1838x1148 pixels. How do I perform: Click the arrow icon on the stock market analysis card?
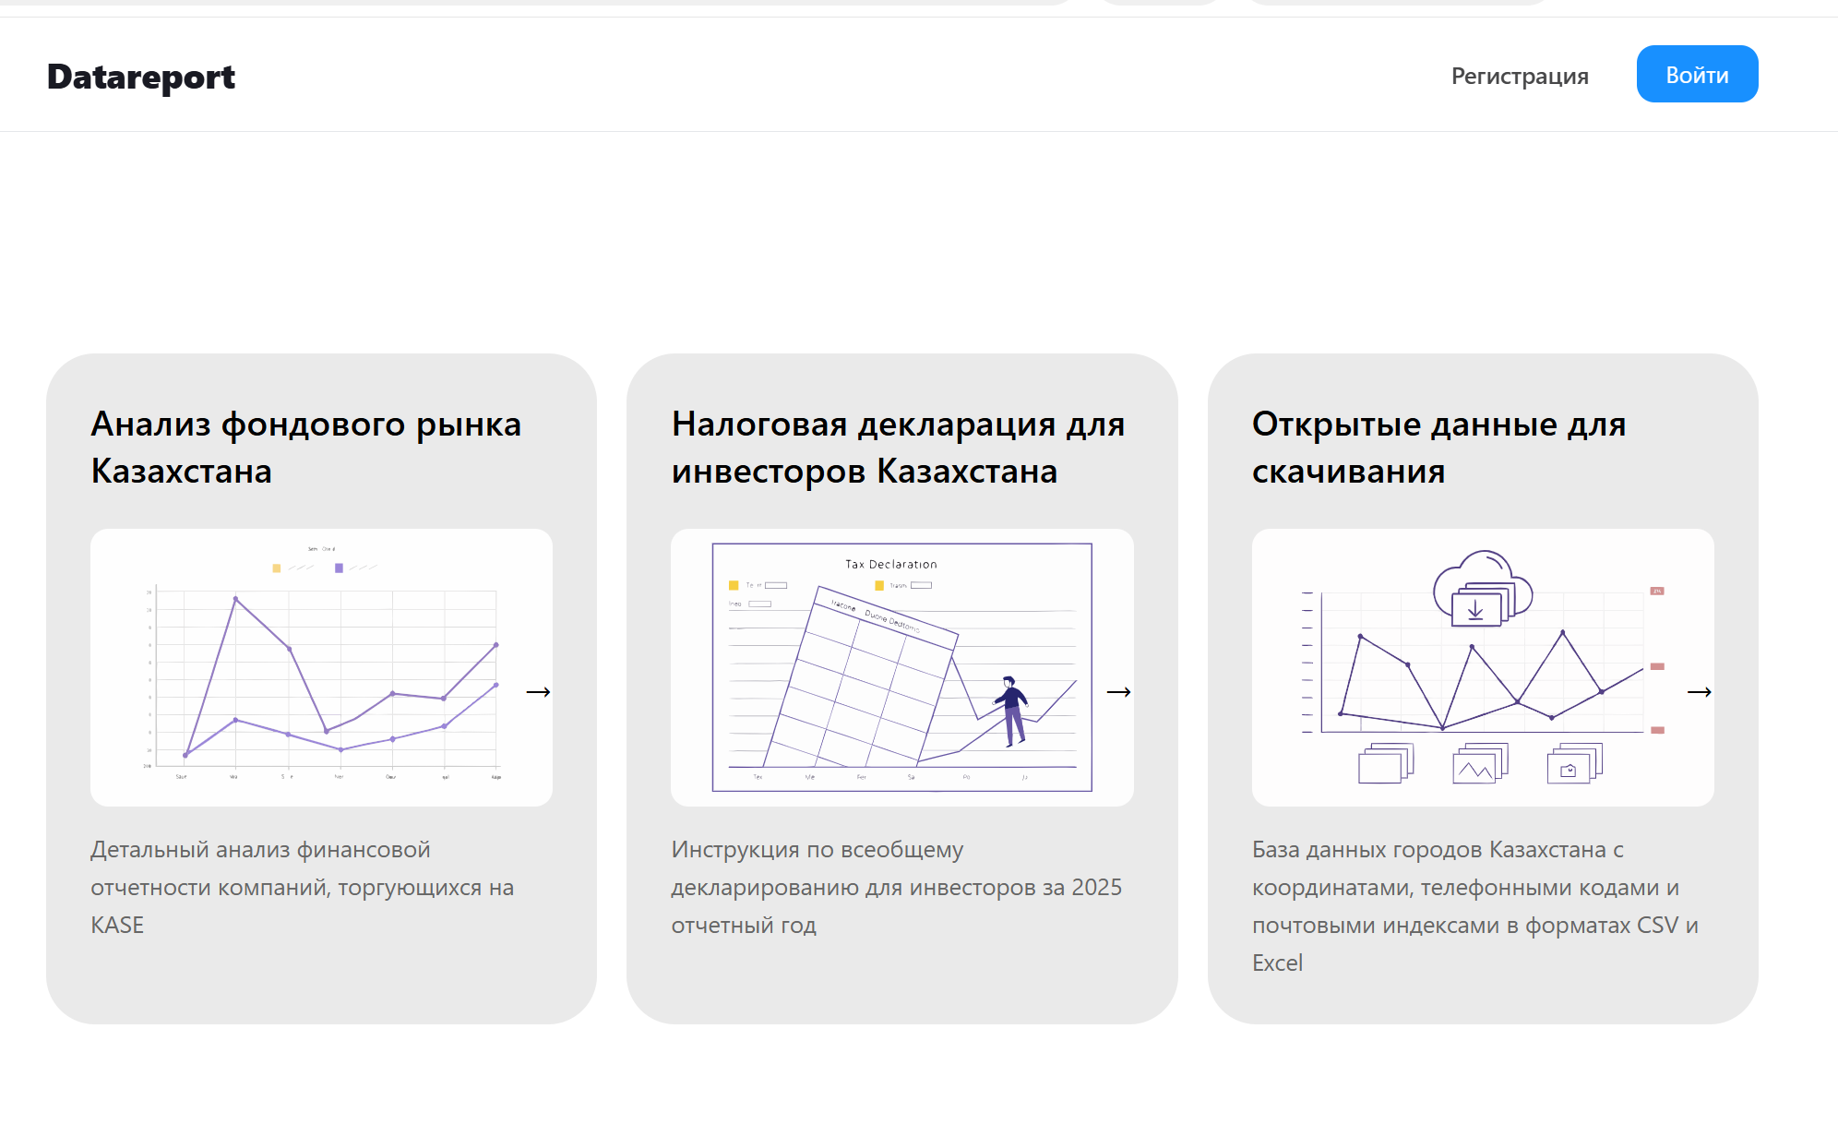click(538, 692)
